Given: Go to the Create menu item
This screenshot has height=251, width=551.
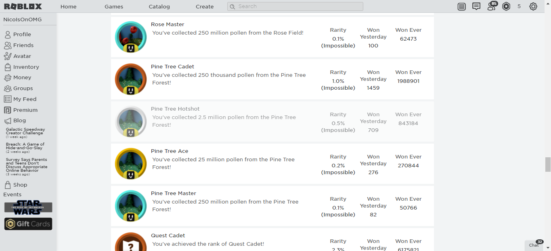Looking at the screenshot, I should 205,6.
